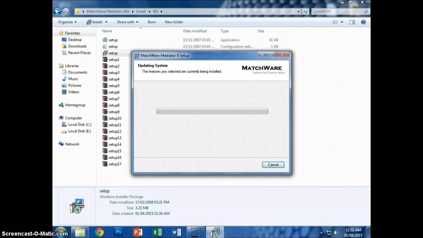The width and height of the screenshot is (423, 238).
Task: Select Favorites in the navigation pane
Action: [72, 33]
